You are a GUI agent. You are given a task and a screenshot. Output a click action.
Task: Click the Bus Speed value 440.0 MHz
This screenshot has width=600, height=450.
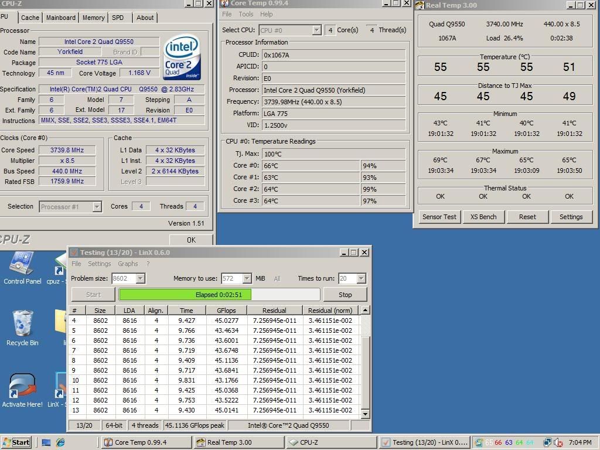tap(67, 171)
